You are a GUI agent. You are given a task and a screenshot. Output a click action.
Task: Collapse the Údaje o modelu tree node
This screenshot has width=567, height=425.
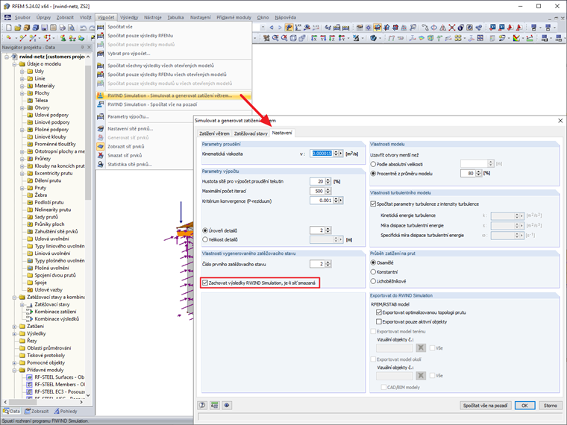pos(14,64)
